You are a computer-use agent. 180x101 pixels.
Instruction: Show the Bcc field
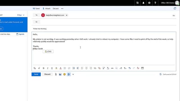pos(174,15)
